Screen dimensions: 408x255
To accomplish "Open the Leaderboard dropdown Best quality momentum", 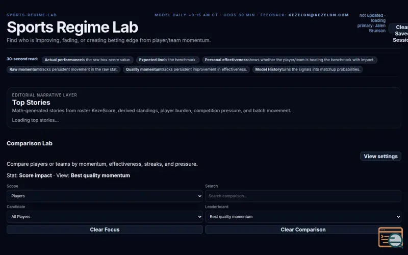I will (x=303, y=217).
